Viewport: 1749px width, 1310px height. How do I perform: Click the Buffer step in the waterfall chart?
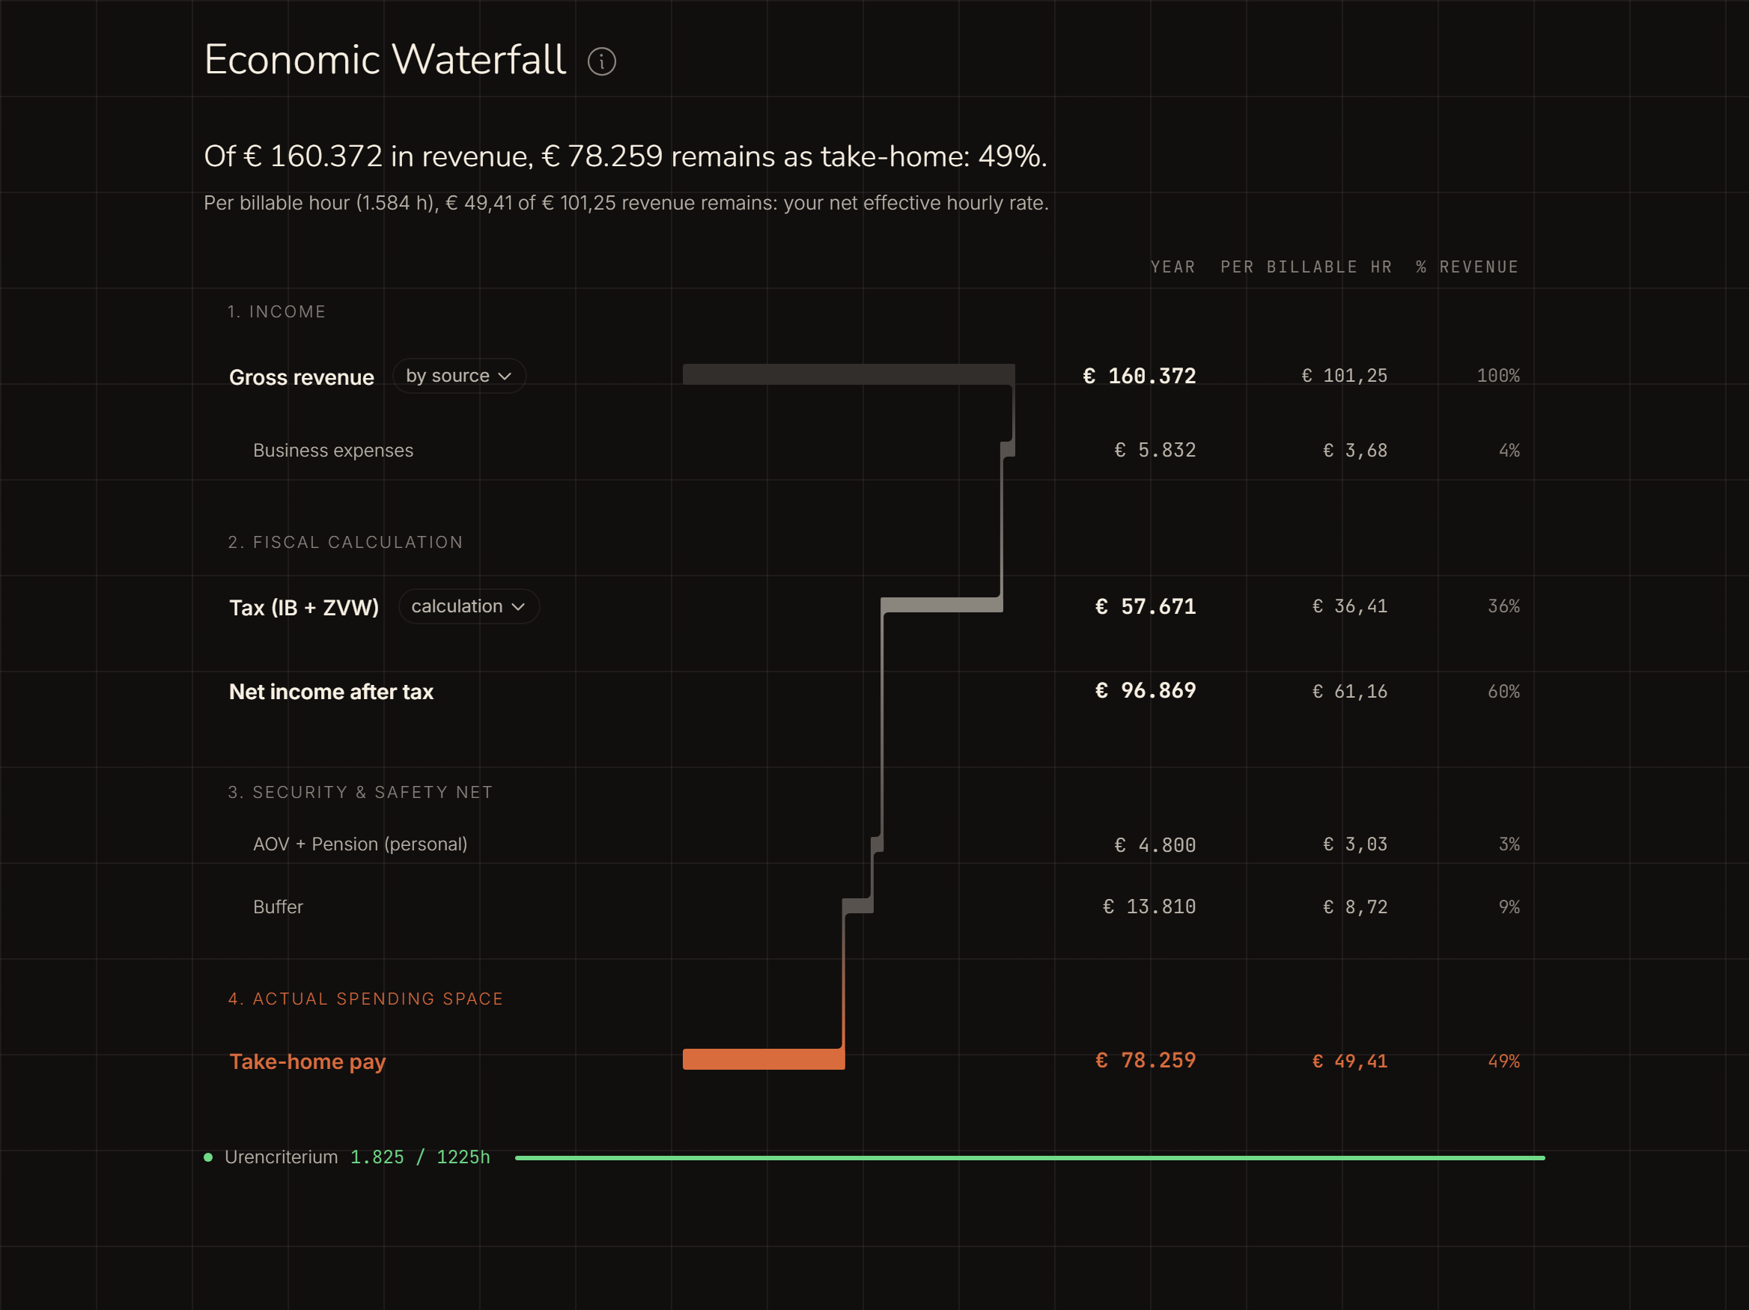pos(858,906)
